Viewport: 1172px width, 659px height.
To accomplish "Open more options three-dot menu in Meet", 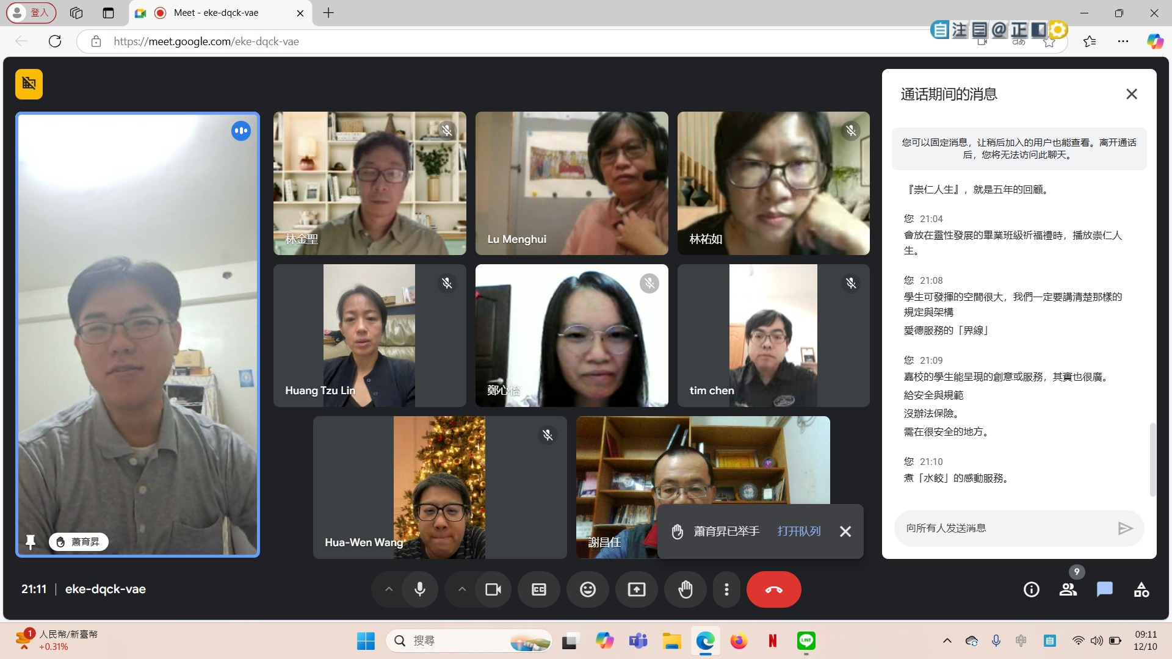I will click(x=726, y=589).
